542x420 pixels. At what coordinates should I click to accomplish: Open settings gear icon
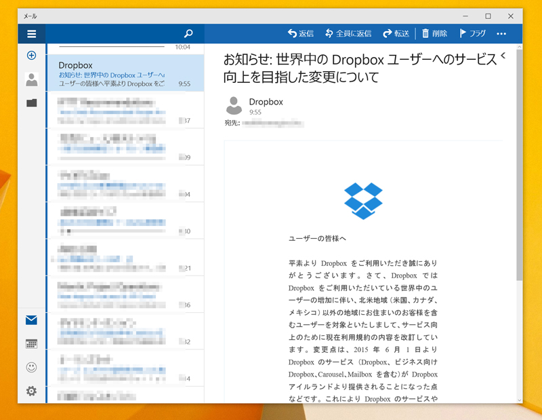[31, 392]
